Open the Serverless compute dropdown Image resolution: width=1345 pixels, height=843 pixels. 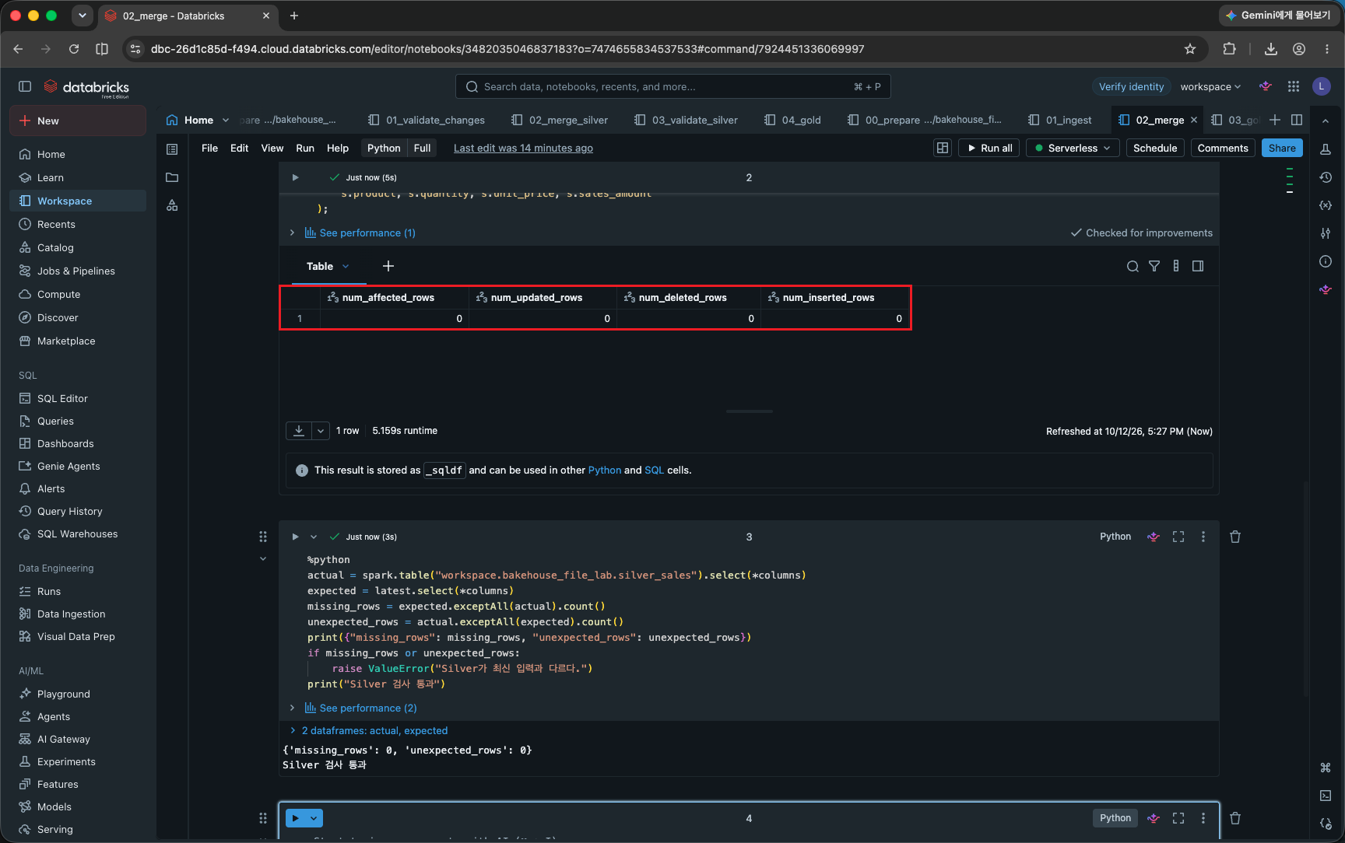click(1073, 148)
